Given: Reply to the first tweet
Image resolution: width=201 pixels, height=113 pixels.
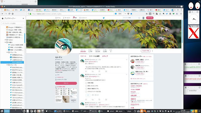Looking at the screenshot, I should pyautogui.click(x=86, y=71).
